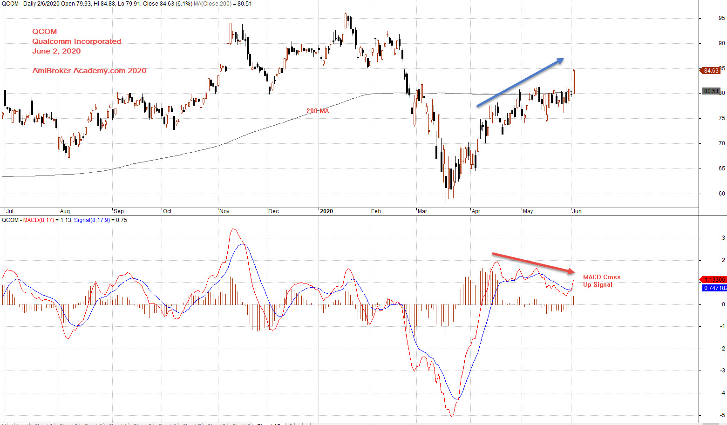Select the Qualcomm Incorporated annotation text

tap(76, 41)
